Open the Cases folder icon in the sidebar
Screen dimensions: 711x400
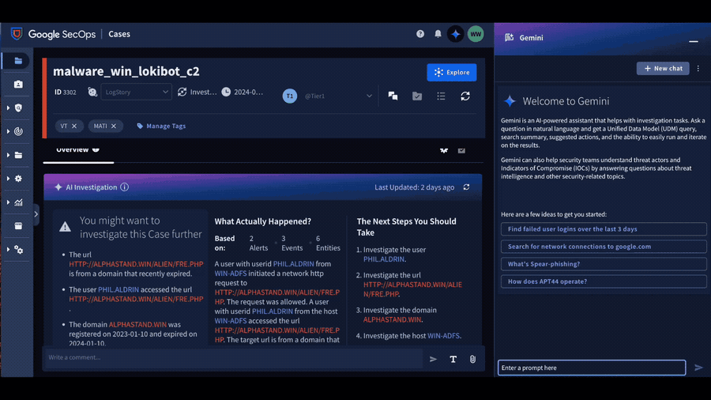pos(18,61)
